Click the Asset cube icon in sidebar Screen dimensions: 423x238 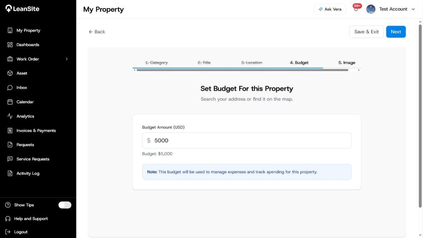pyautogui.click(x=10, y=73)
